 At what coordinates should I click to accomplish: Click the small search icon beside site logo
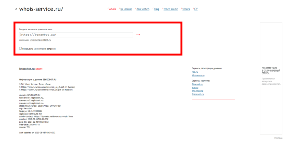click(16, 9)
